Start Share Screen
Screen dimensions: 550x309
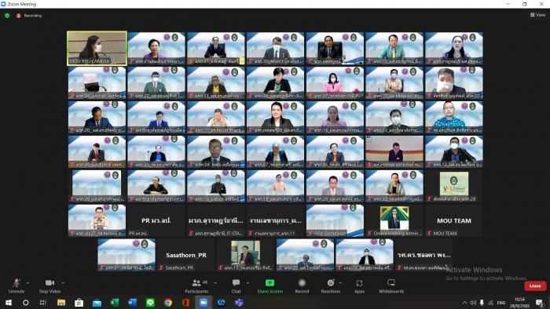pyautogui.click(x=269, y=285)
